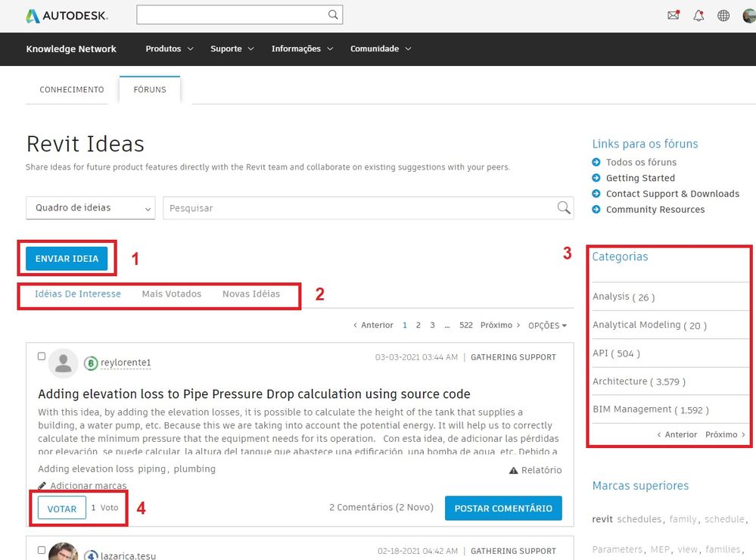The image size is (756, 560).
Task: Click the username reylorente1
Action: [x=126, y=362]
